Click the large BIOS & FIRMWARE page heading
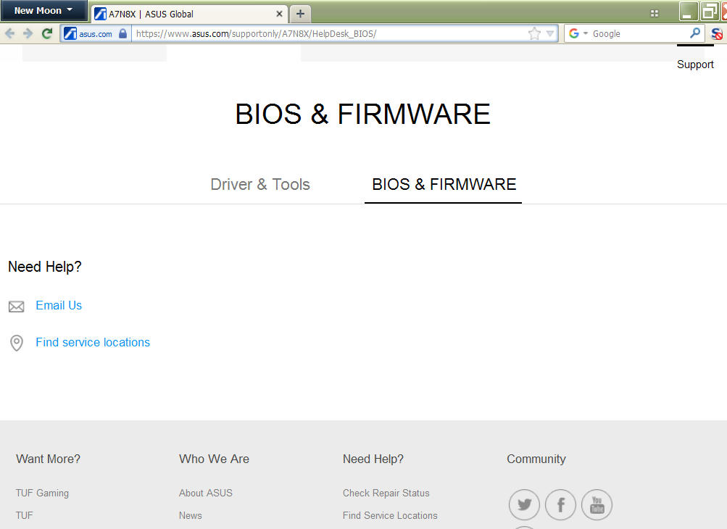 [x=363, y=114]
